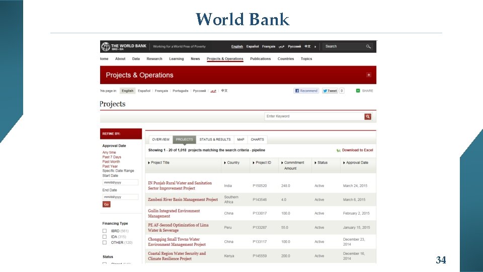483x272 pixels.
Task: Open Zambezi River Basin Management Project
Action: click(183, 199)
